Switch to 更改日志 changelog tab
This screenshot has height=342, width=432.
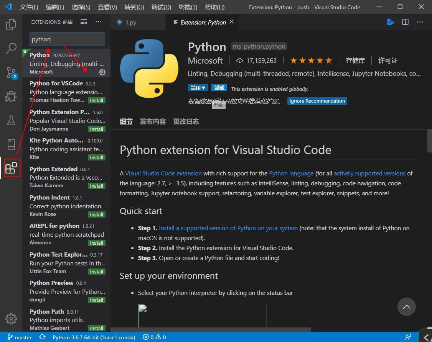click(186, 121)
